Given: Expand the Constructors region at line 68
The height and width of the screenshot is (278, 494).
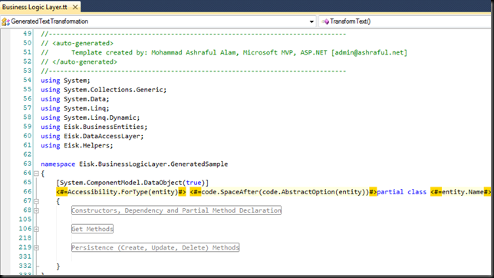Looking at the screenshot, I should (36, 210).
